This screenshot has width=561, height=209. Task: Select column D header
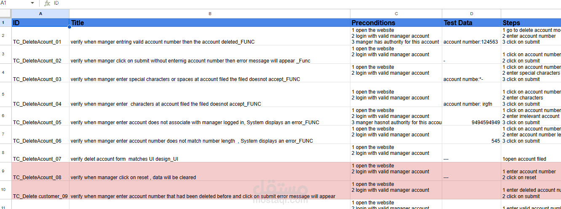472,14
